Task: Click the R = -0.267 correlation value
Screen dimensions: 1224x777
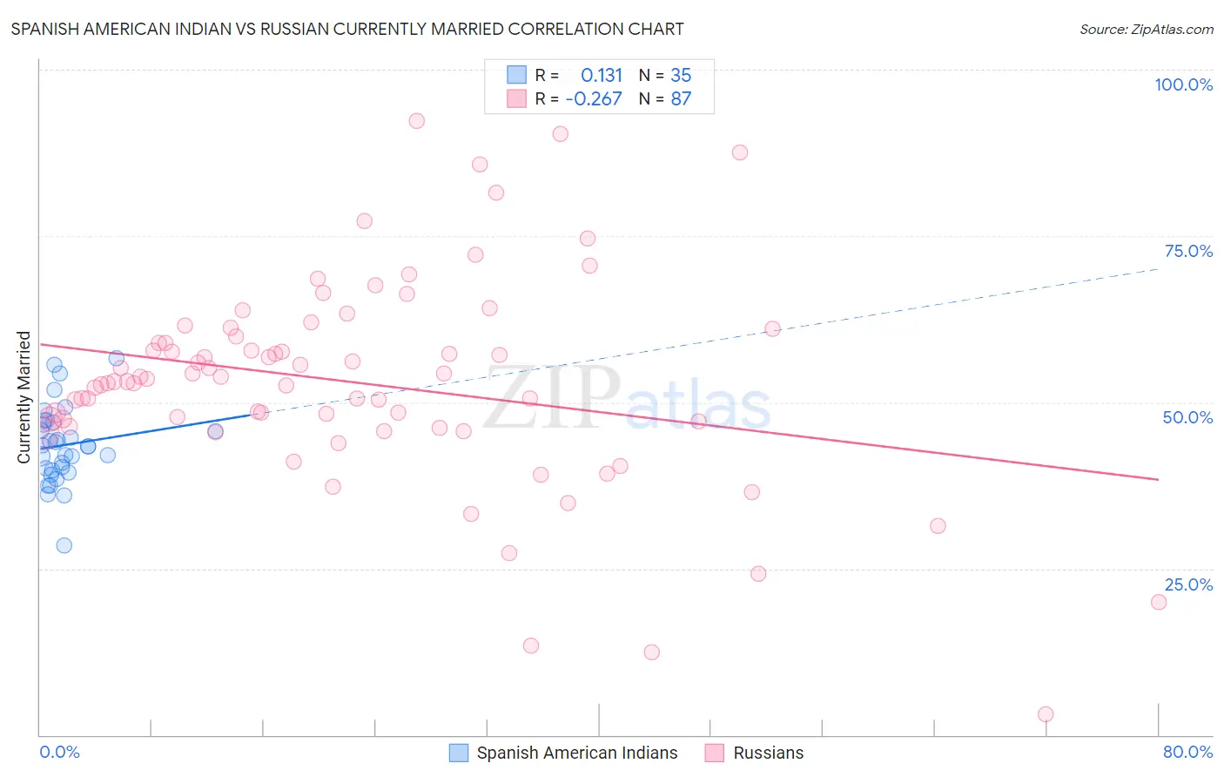Action: (x=579, y=98)
